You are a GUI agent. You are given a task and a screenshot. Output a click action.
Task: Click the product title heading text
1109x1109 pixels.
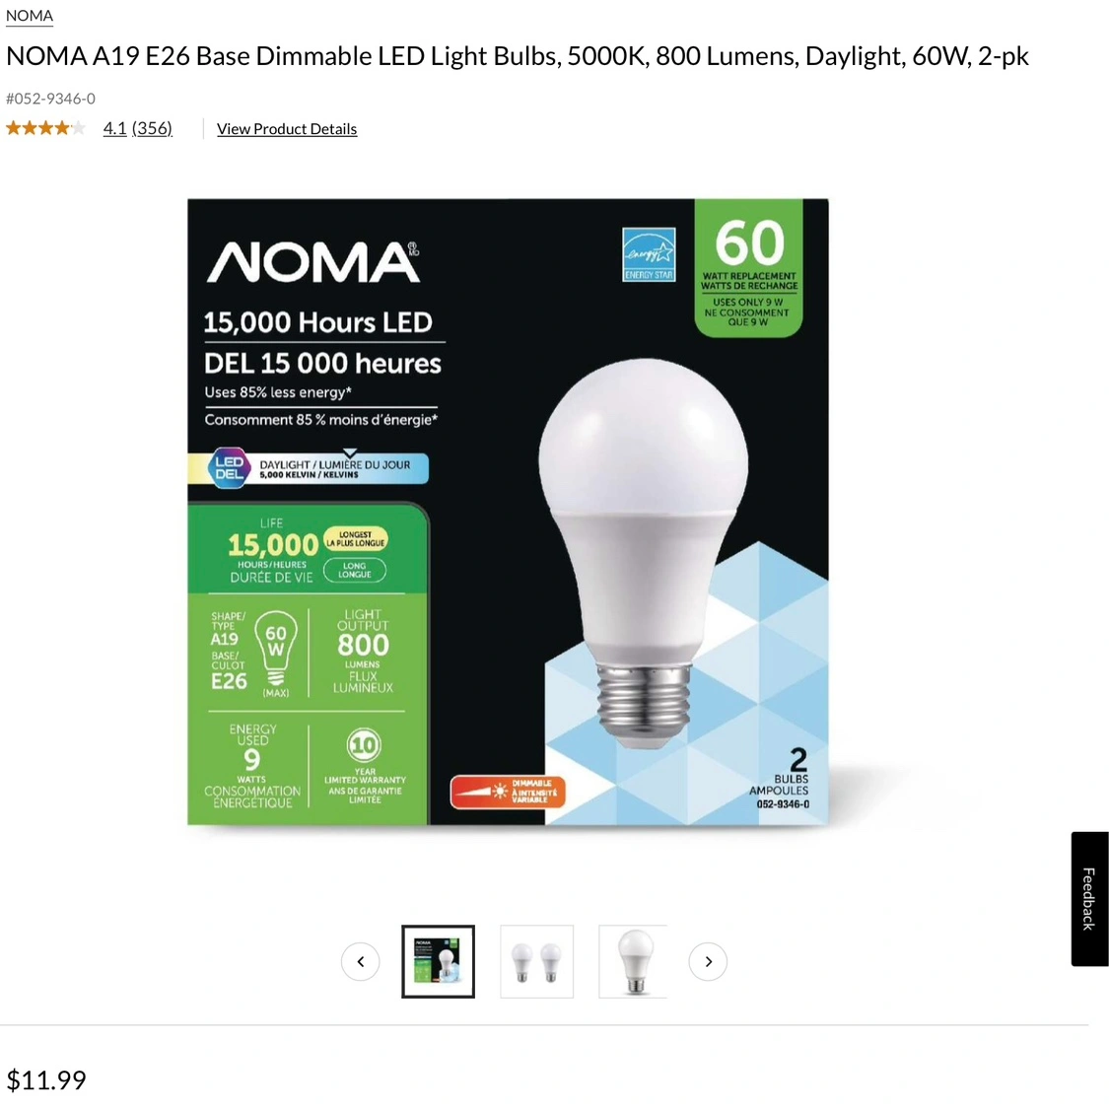click(517, 56)
